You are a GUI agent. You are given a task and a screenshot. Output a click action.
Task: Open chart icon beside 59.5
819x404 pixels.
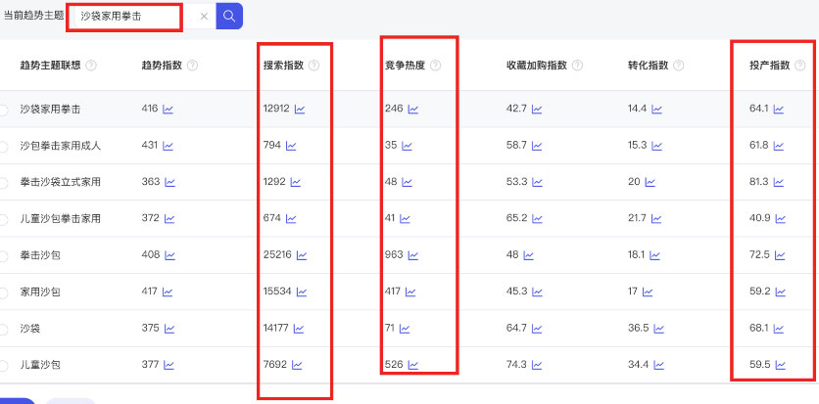(x=781, y=365)
